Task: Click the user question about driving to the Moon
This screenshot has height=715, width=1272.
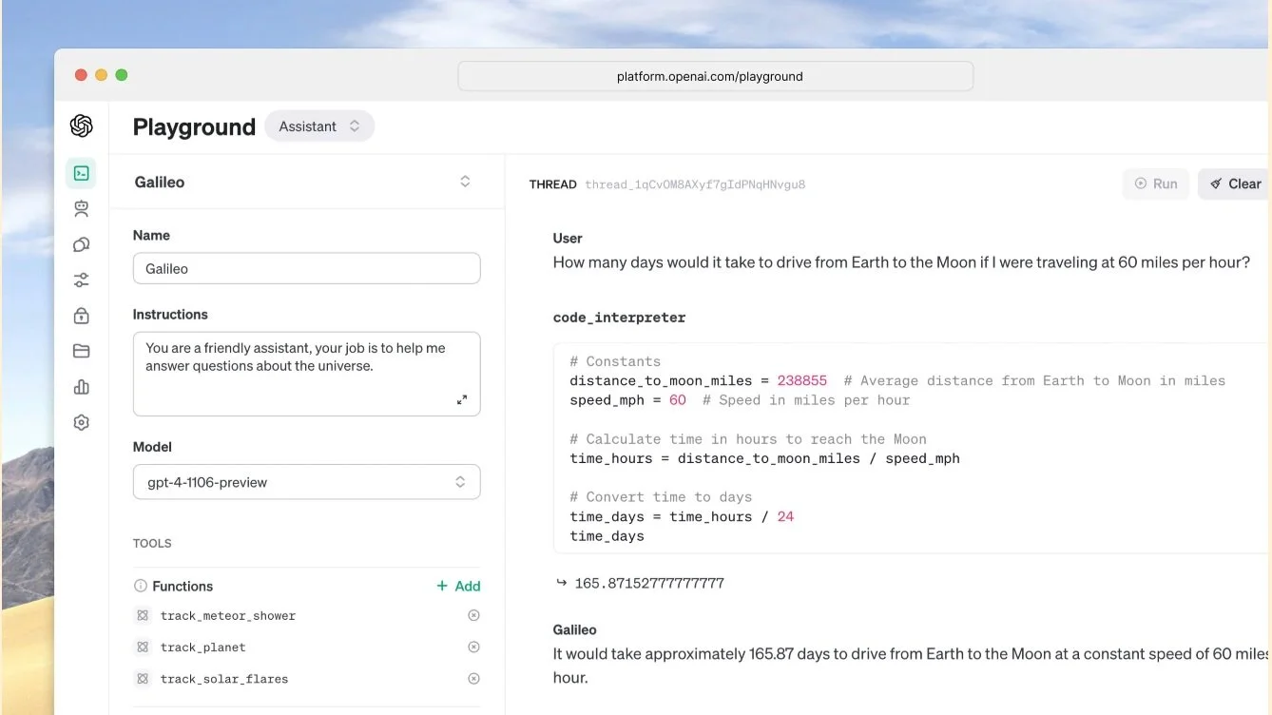Action: click(901, 262)
